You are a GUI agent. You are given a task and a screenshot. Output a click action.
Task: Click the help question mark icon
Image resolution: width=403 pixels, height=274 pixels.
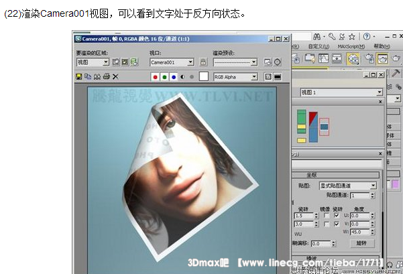pos(367,37)
